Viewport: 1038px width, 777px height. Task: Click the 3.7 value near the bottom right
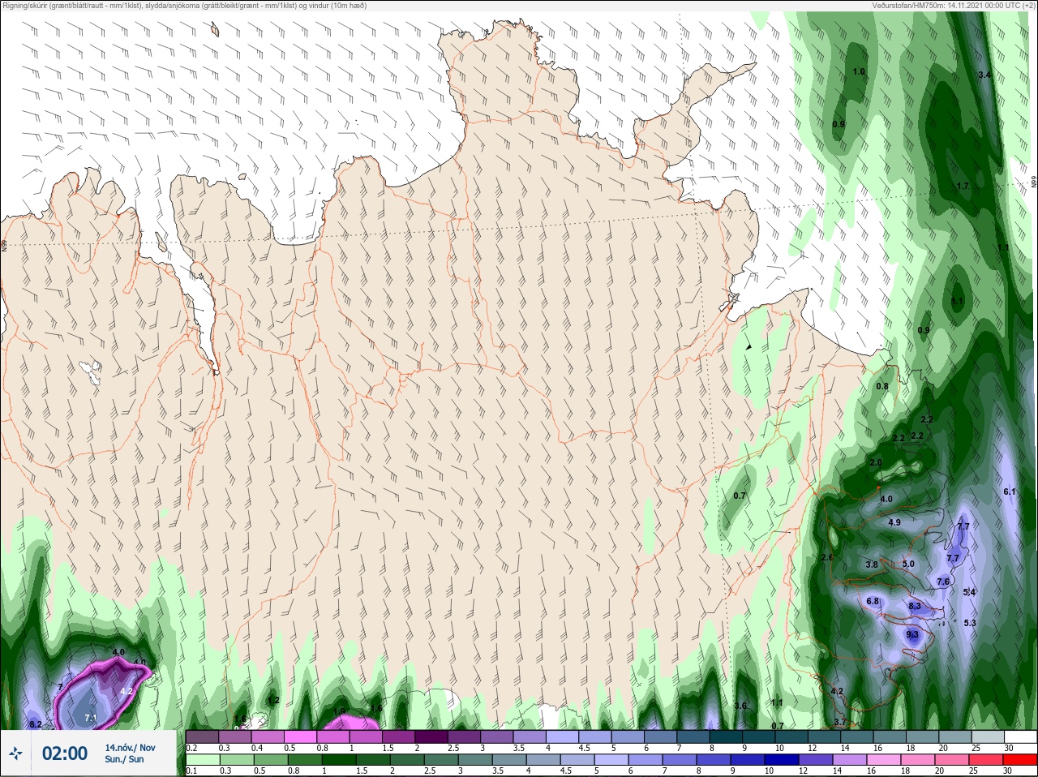840,722
